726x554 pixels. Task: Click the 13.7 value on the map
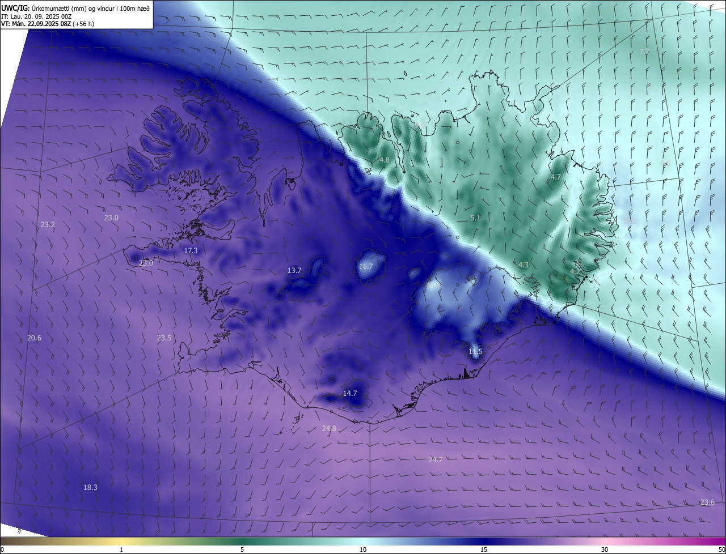(x=294, y=270)
